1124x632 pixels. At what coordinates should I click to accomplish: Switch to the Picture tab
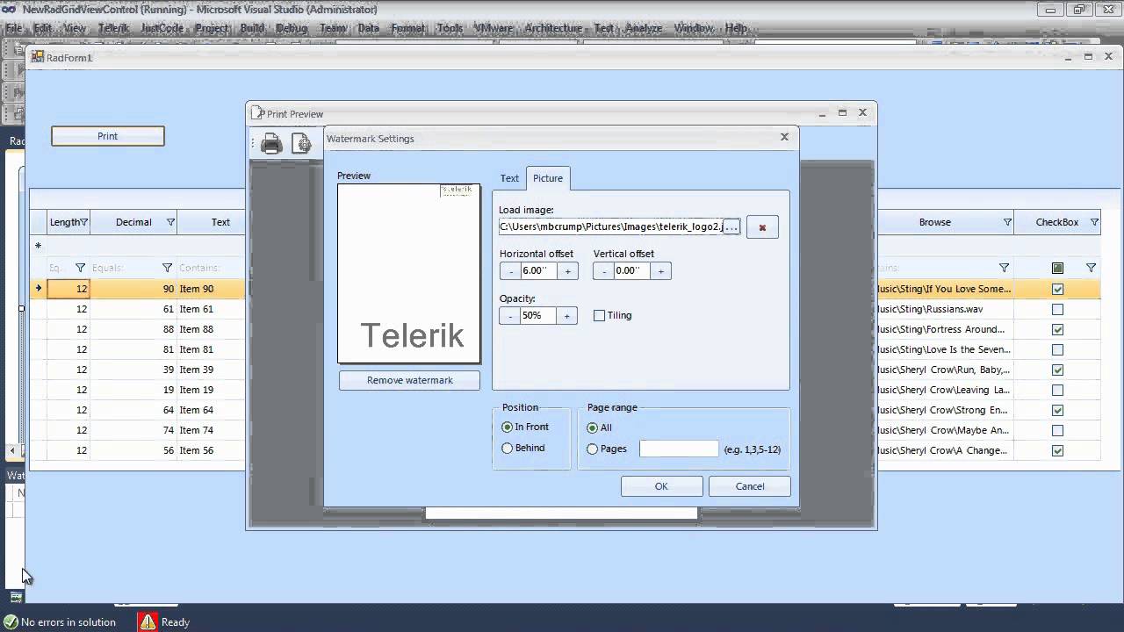548,178
